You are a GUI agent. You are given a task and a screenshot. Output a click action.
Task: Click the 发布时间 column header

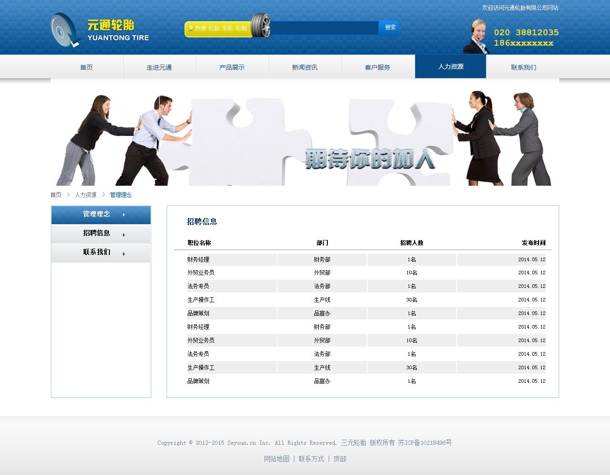coord(534,243)
